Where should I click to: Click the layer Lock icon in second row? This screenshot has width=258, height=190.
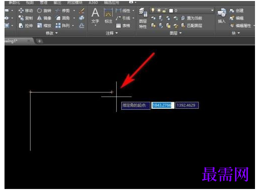pyautogui.click(x=175, y=18)
